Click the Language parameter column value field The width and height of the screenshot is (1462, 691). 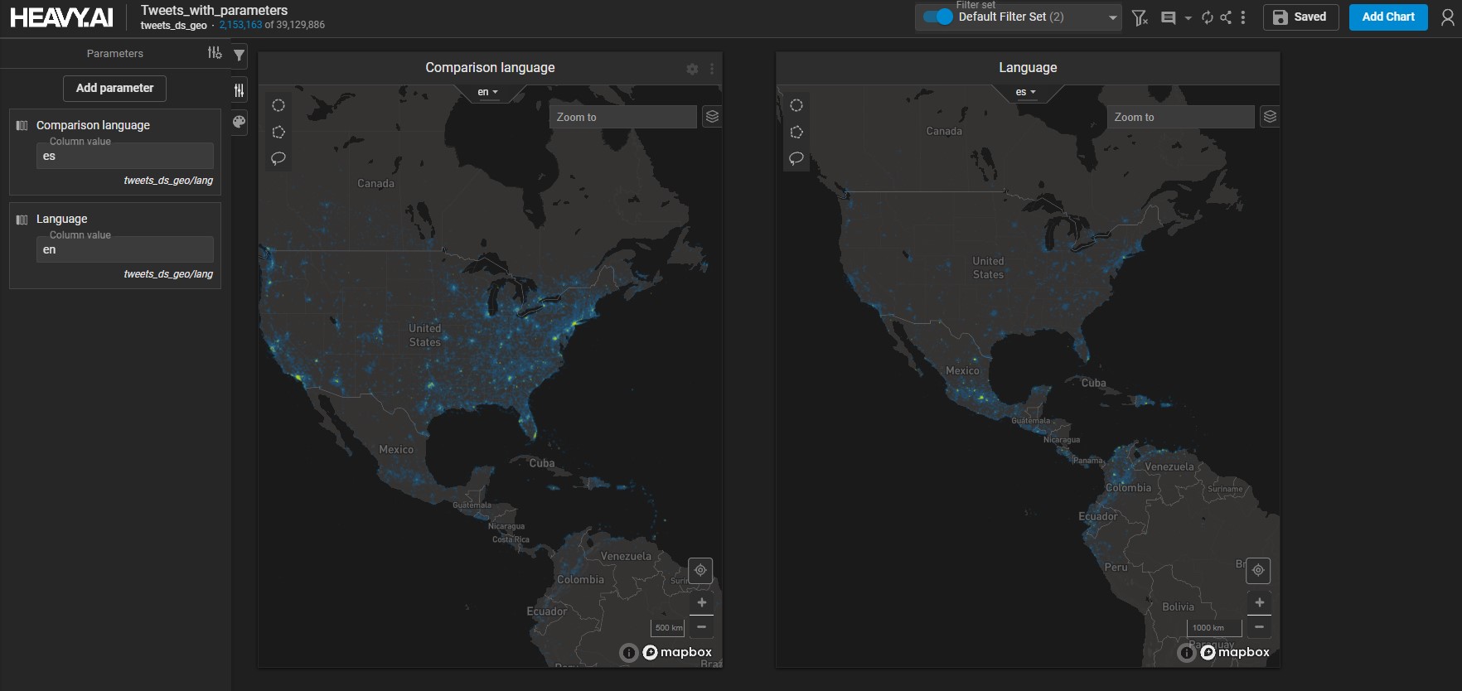coord(124,249)
